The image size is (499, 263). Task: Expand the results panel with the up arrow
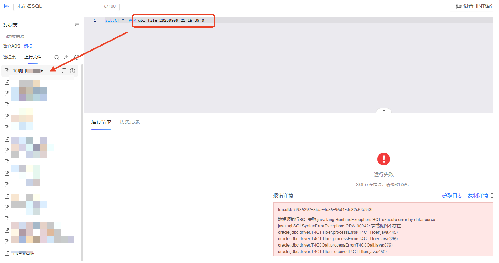click(x=384, y=111)
